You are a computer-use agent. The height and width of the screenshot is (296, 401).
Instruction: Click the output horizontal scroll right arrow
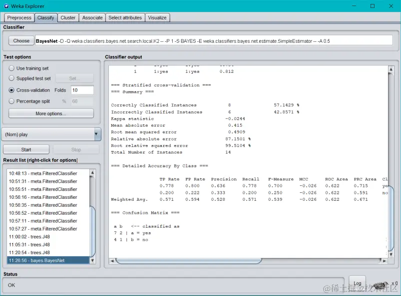[x=384, y=261]
